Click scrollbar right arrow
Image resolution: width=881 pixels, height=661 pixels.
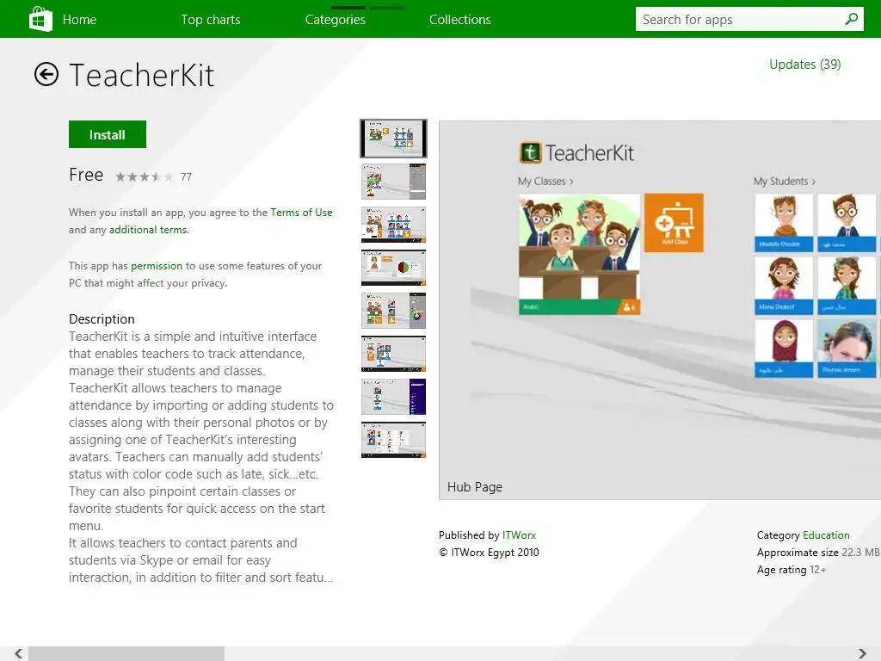tap(862, 653)
